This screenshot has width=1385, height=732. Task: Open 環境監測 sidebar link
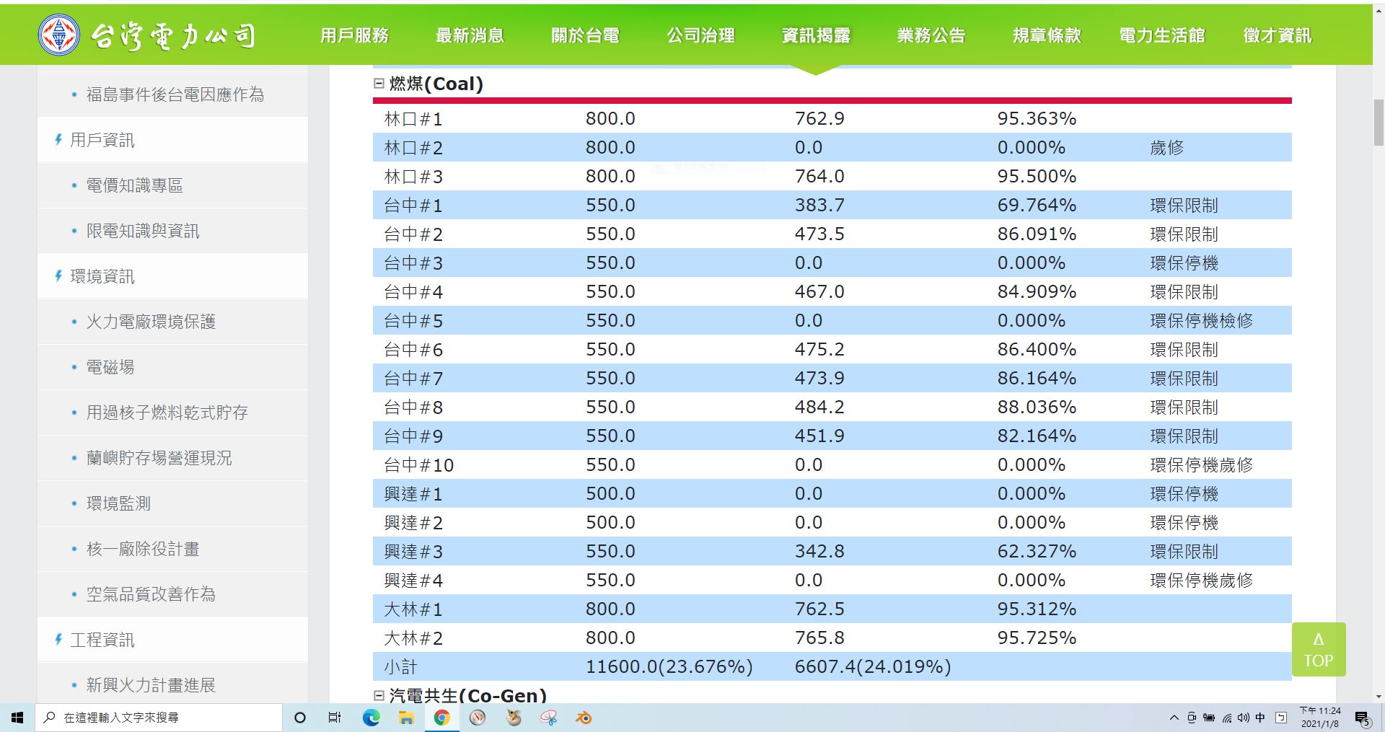point(118,503)
